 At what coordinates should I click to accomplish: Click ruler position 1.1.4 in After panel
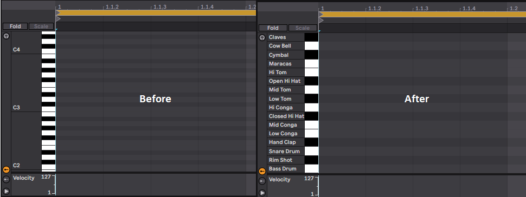[469, 8]
